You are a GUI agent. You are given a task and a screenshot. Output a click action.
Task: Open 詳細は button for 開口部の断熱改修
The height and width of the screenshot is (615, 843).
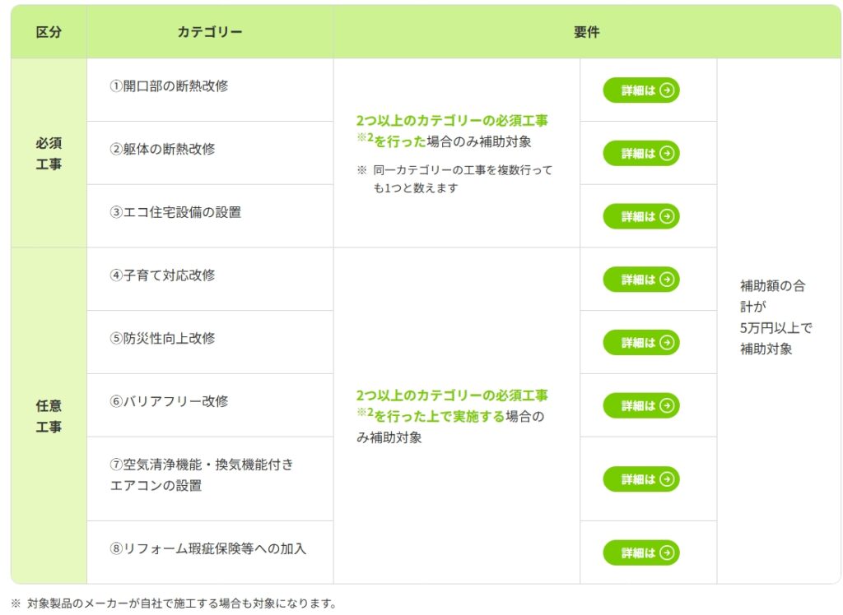640,90
